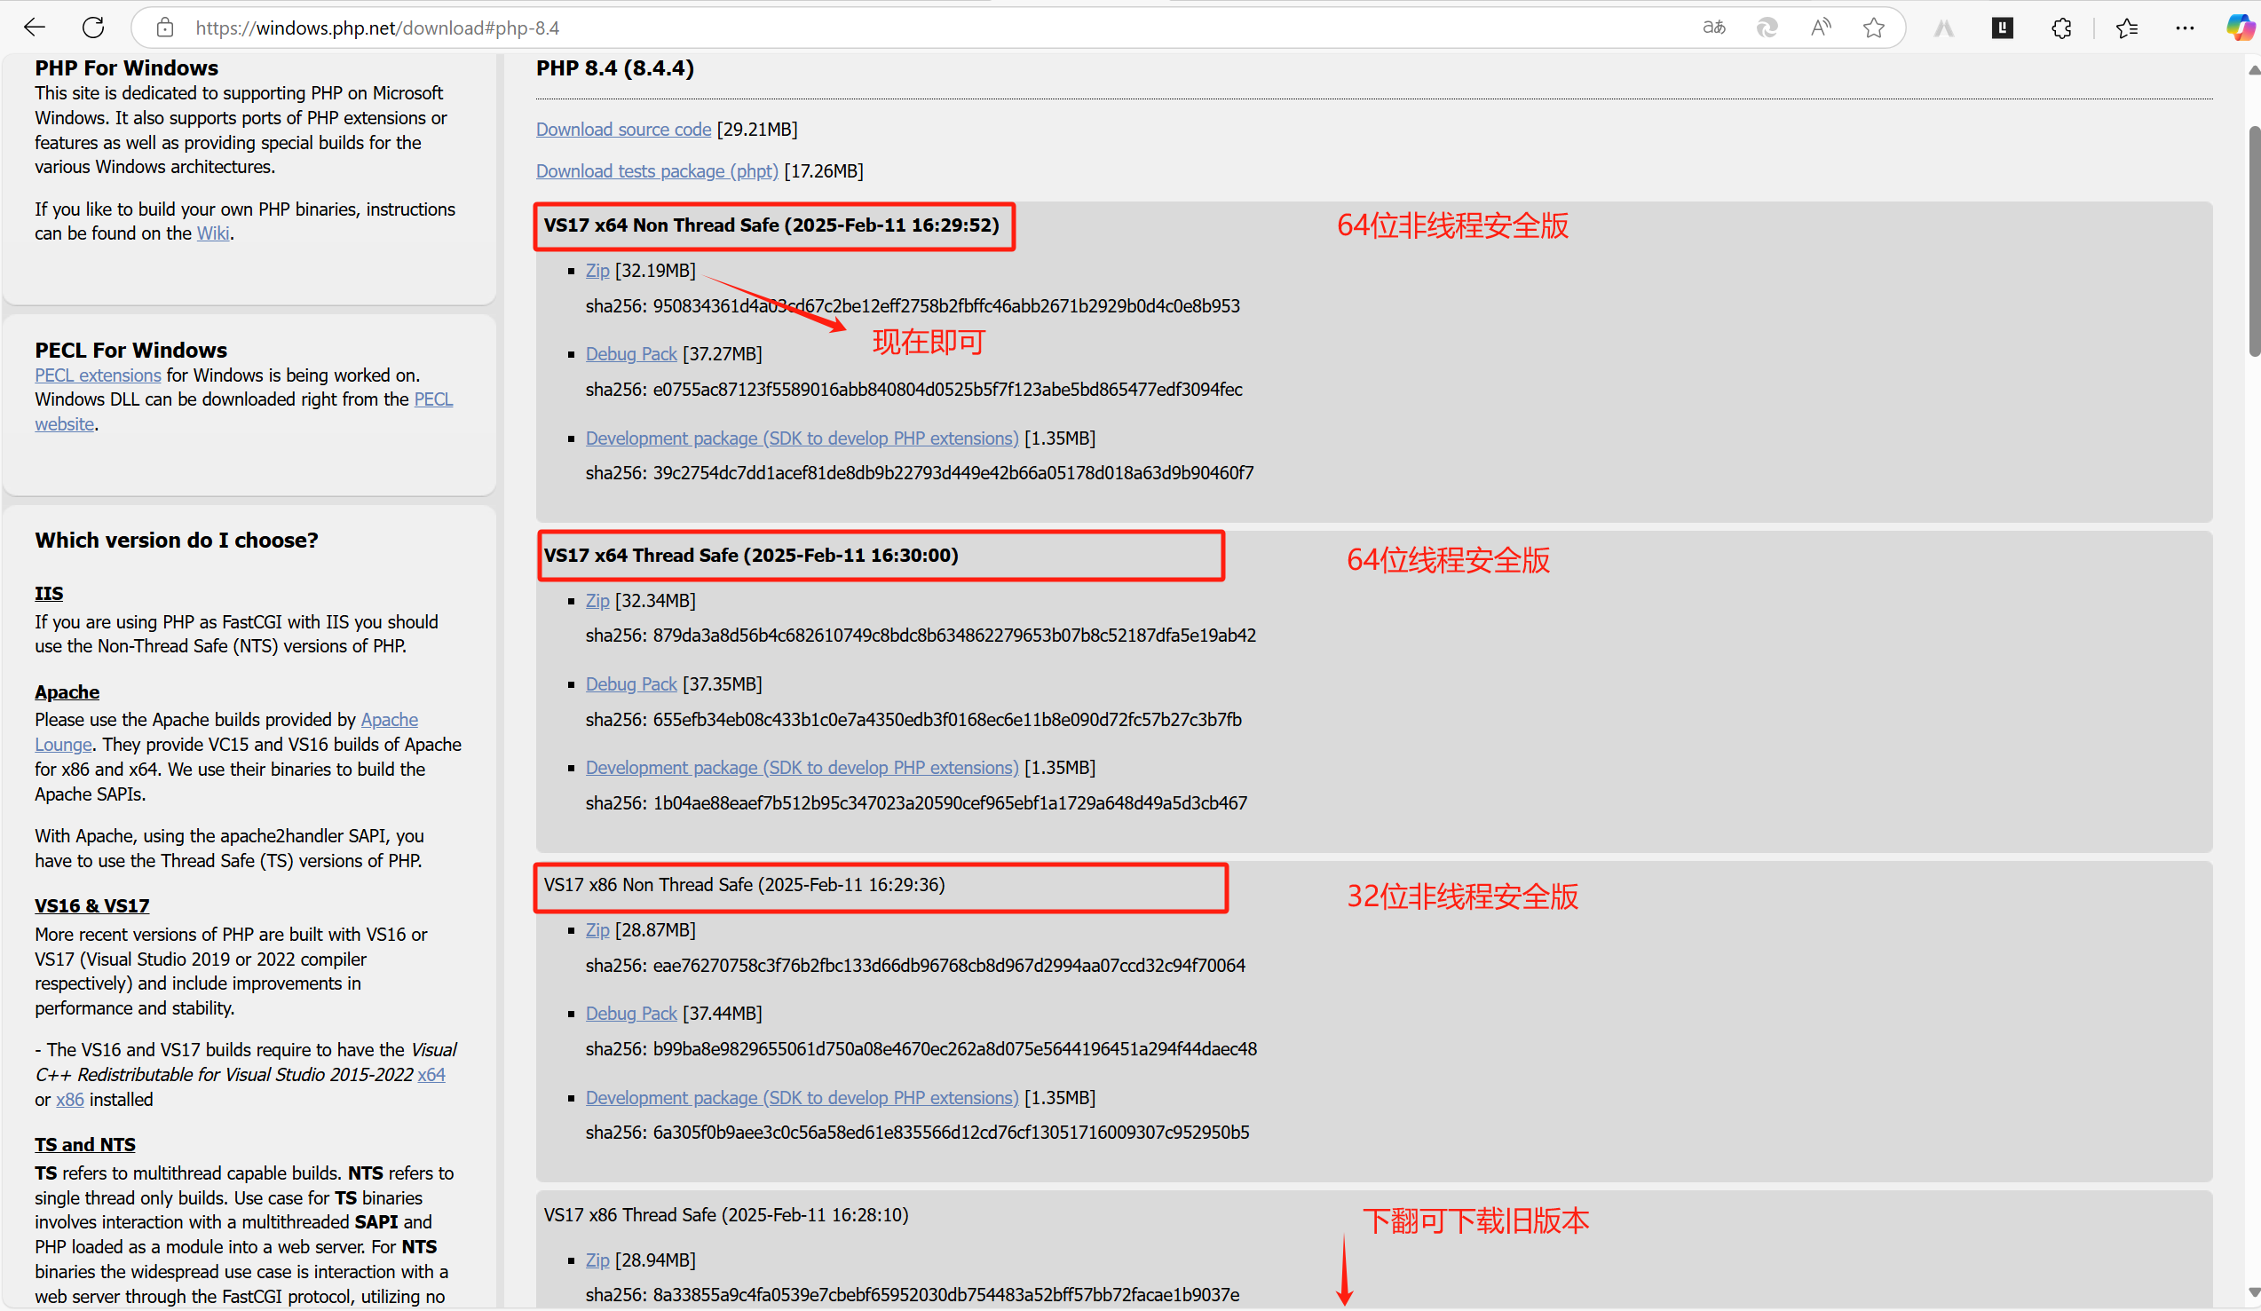The width and height of the screenshot is (2261, 1311).
Task: Add this page to favorites via star icon
Action: tap(1873, 27)
